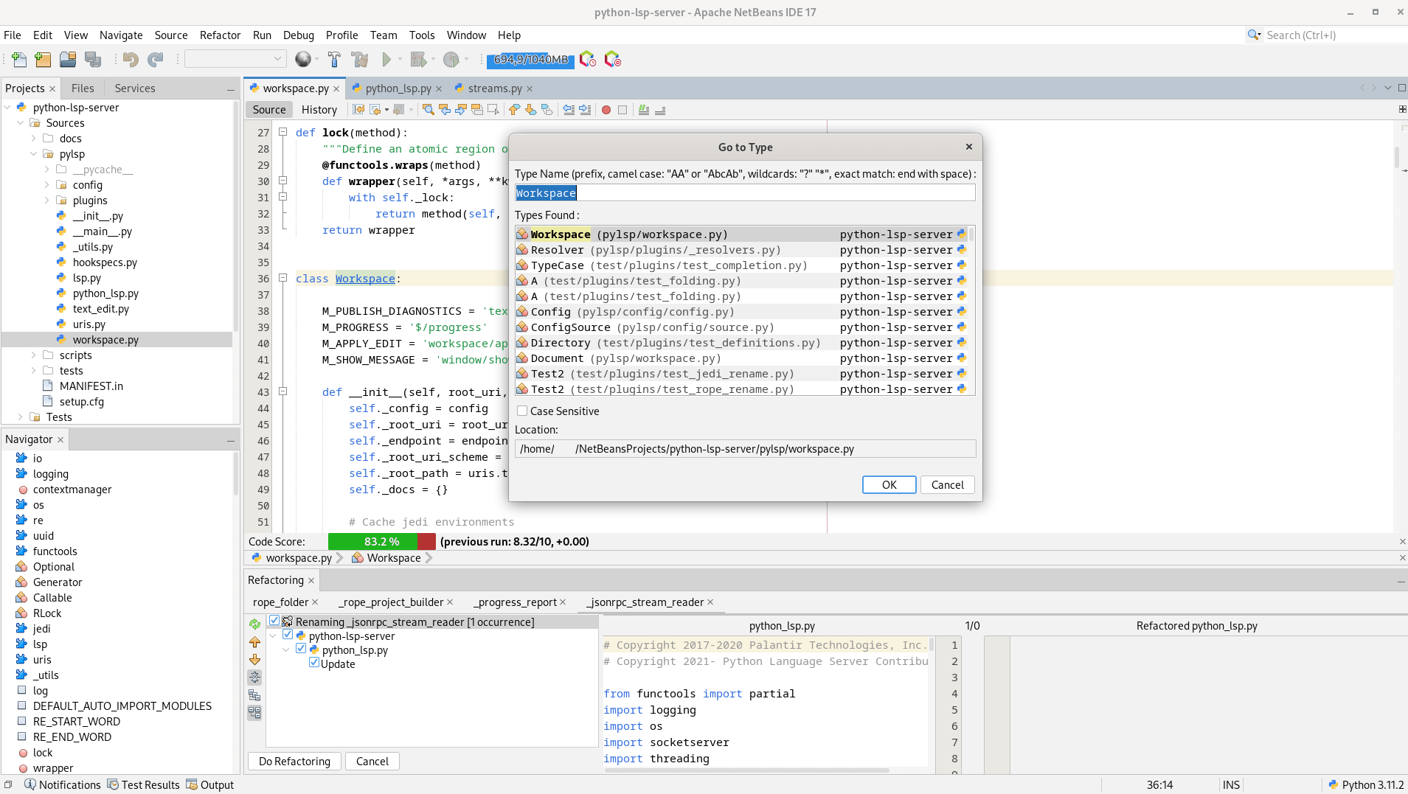Expand the tests folder in Projects panel
Screen dimensions: 1408x794
[x=32, y=370]
